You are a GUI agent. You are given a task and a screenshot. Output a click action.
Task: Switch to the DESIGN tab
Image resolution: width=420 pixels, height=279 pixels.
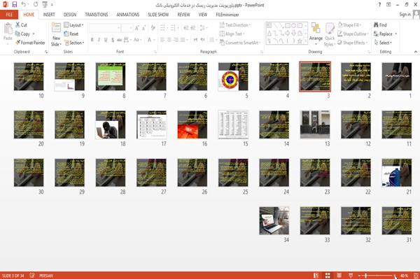(x=70, y=15)
